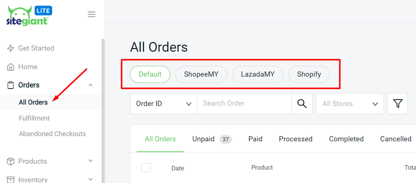Screen dimensions: 416x183
Task: Open the Order ID search type dropdown
Action: [163, 103]
